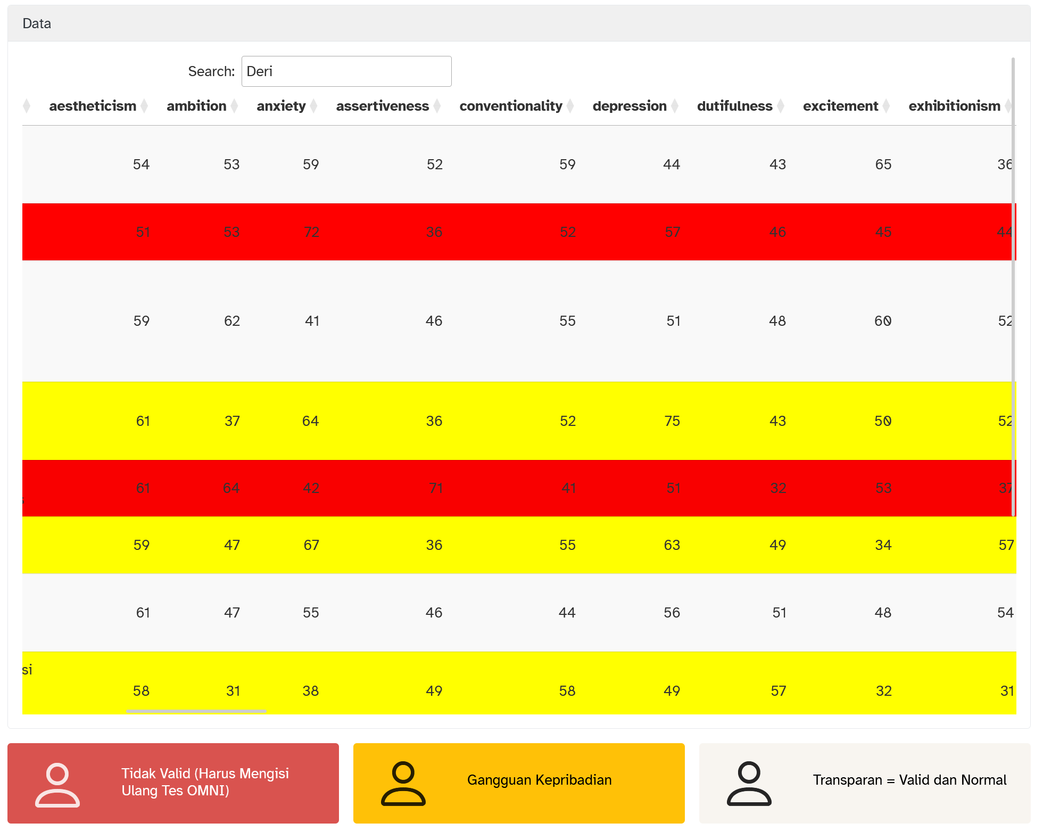Click the person icon in Gangguan Kepribadian card
1043x831 pixels.
[403, 783]
